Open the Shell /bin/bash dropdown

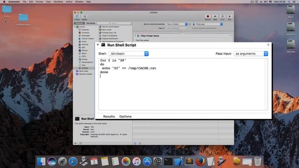click(128, 54)
